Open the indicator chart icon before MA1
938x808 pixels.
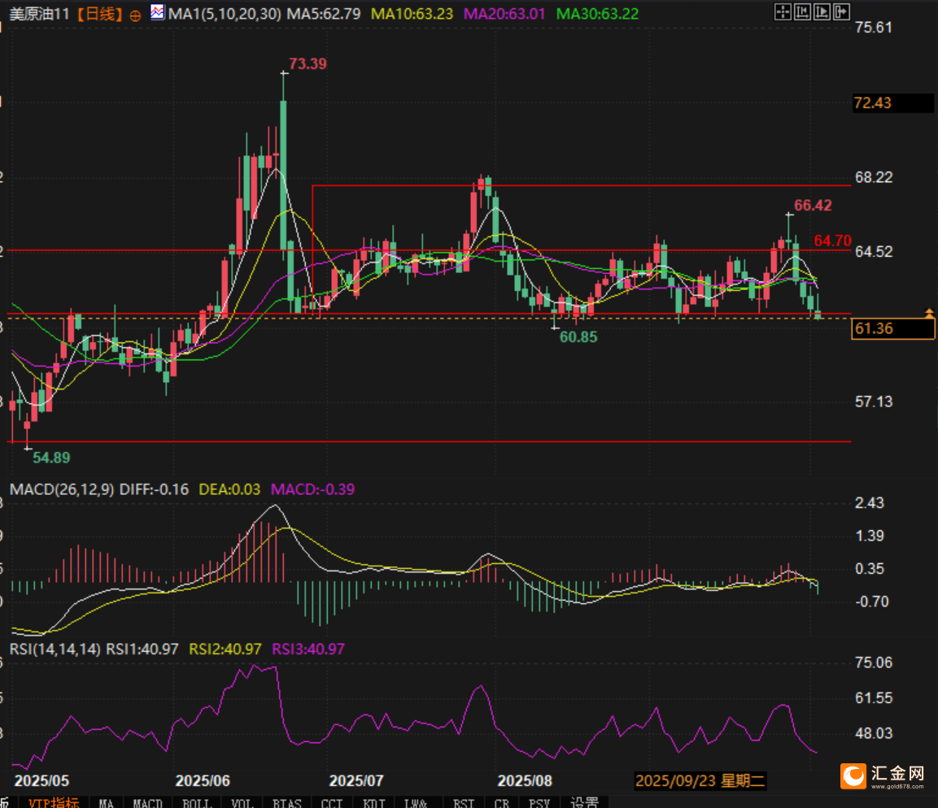(x=157, y=13)
